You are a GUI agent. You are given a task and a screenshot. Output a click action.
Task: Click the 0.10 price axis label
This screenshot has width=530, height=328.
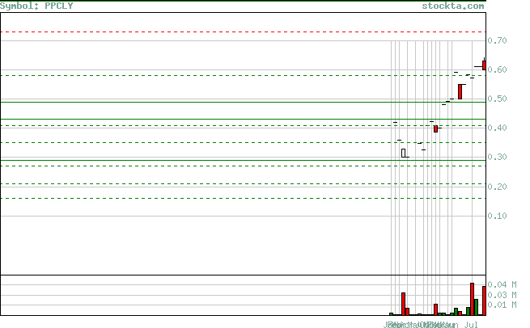click(x=497, y=216)
